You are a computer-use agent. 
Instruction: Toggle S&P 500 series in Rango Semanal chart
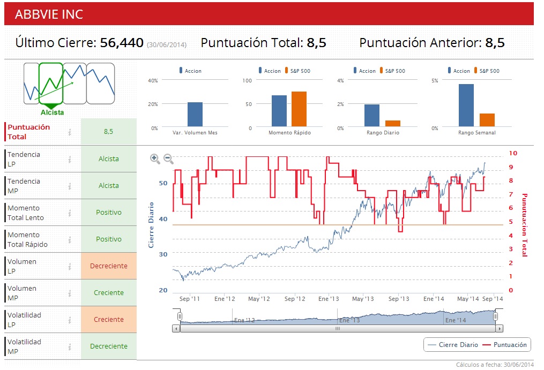pos(487,71)
